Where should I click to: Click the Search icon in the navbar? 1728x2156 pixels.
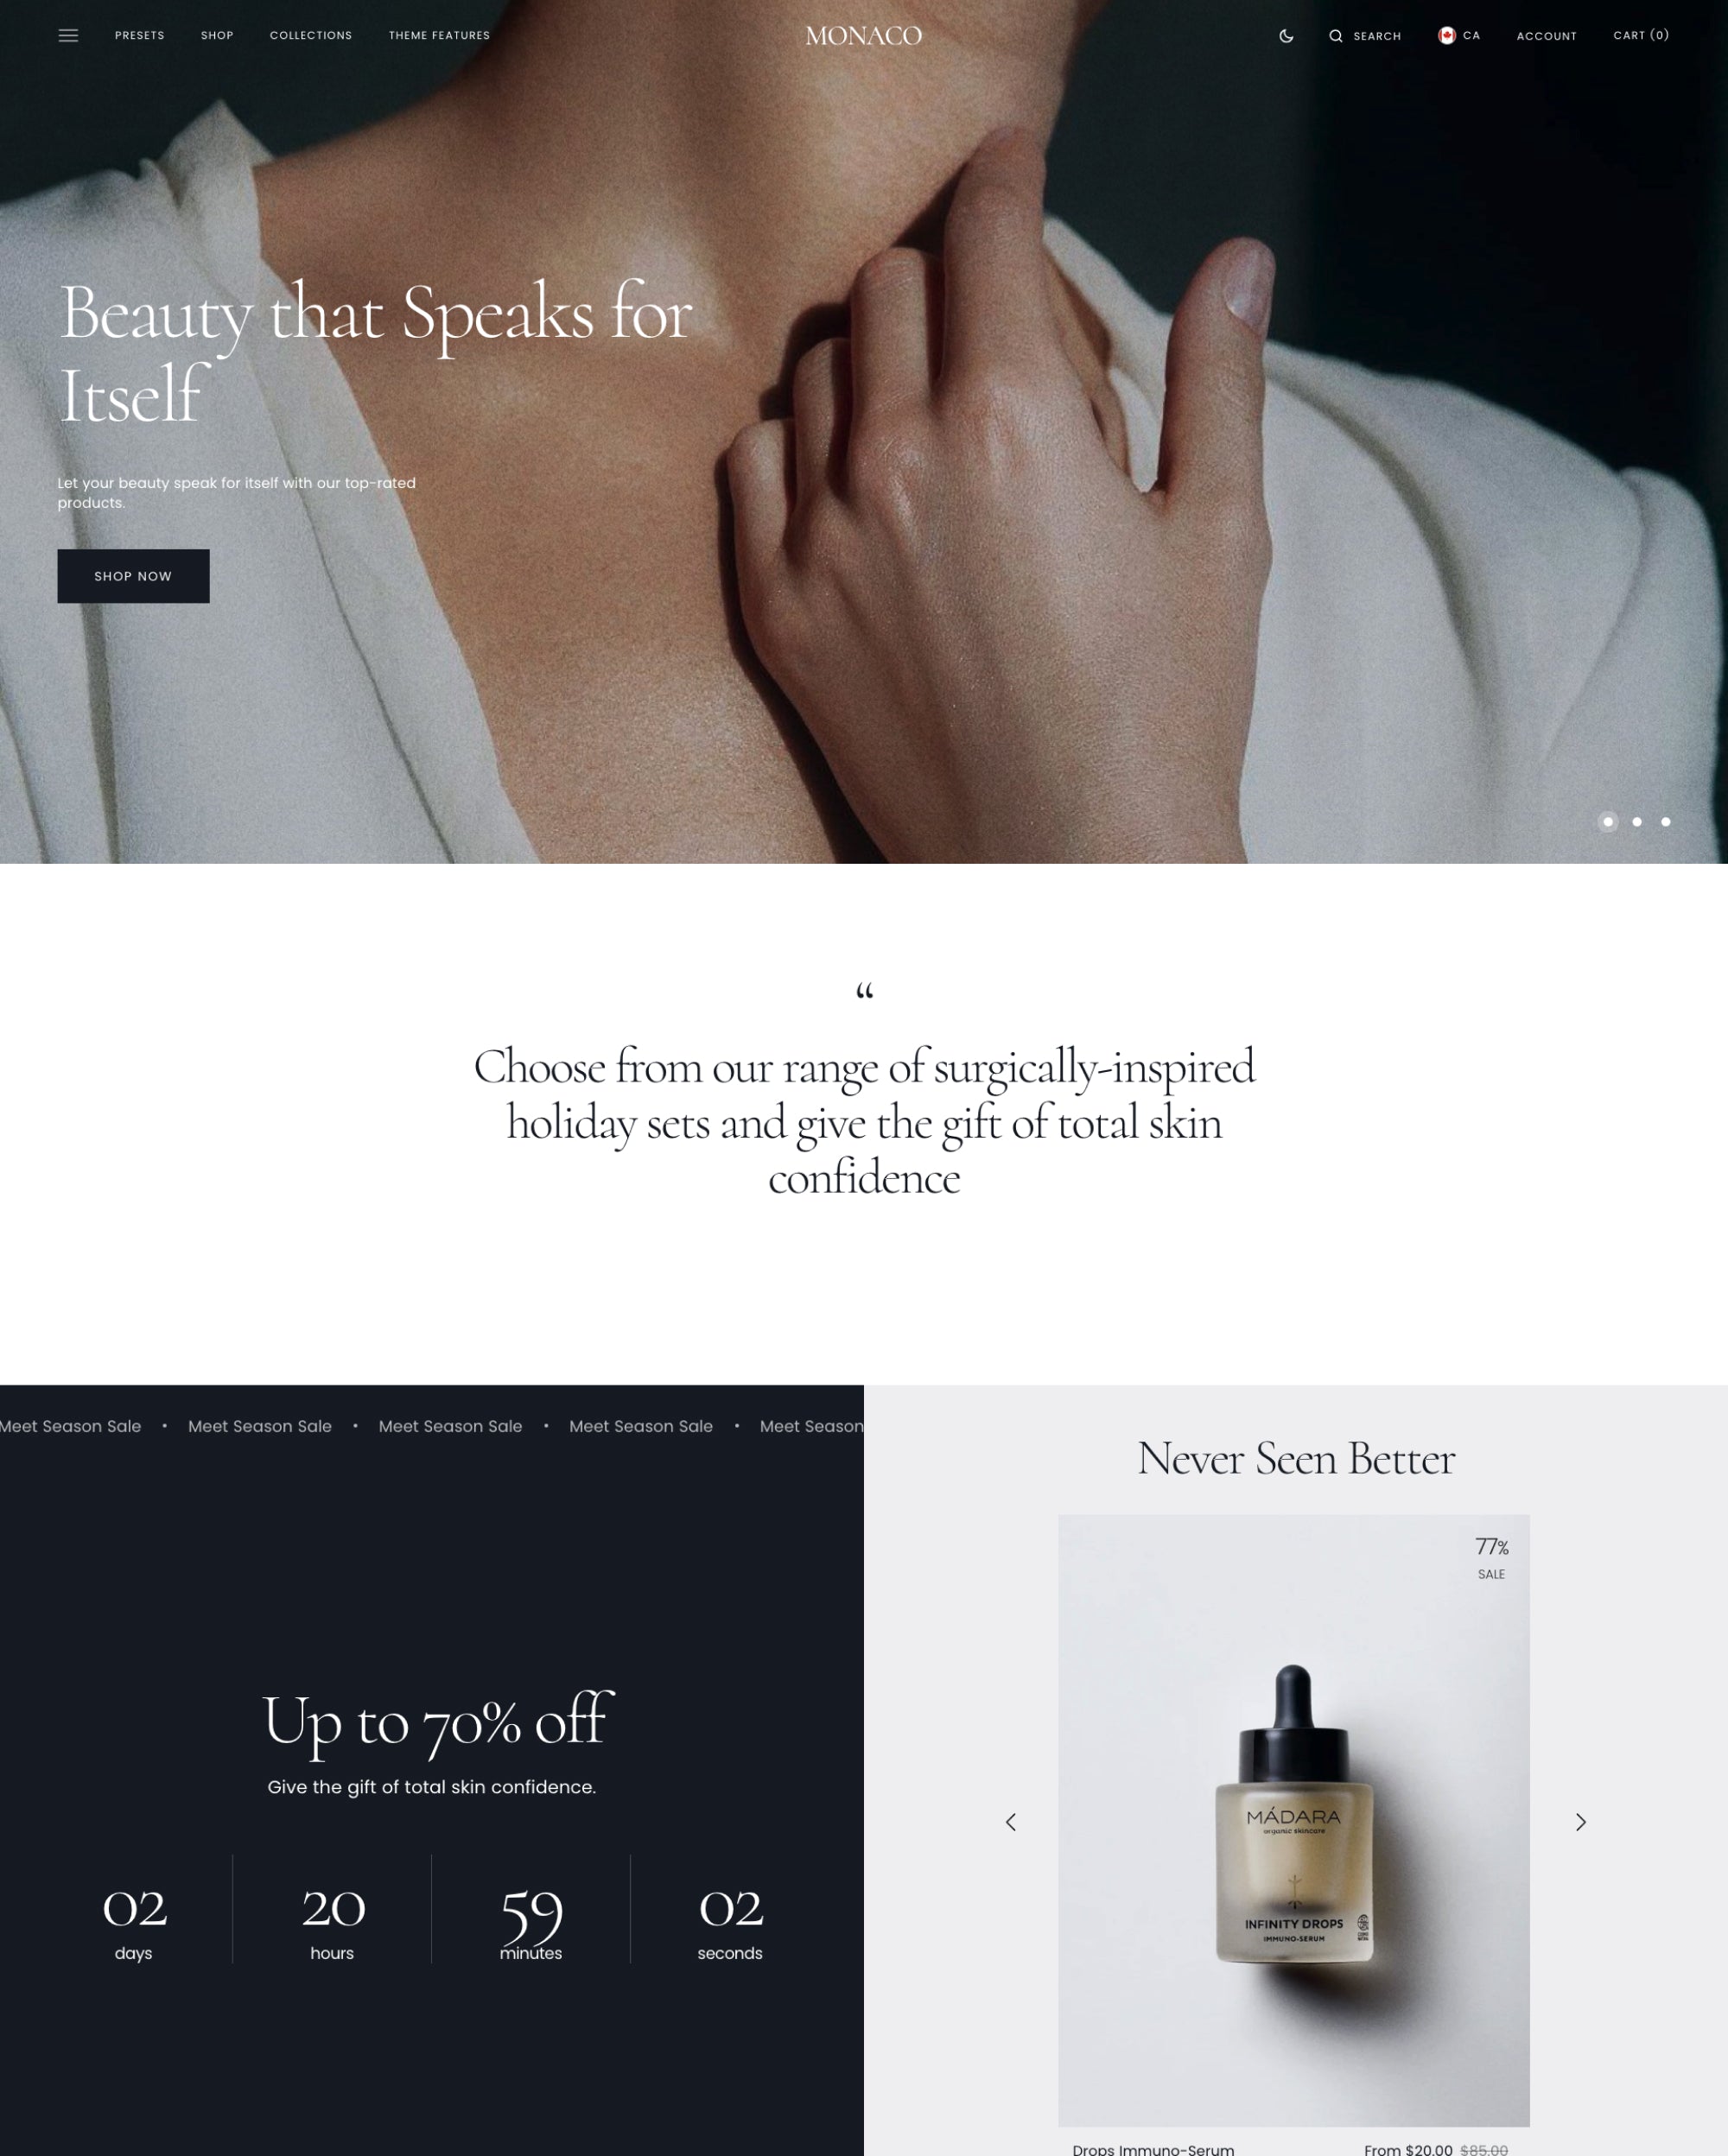point(1337,35)
